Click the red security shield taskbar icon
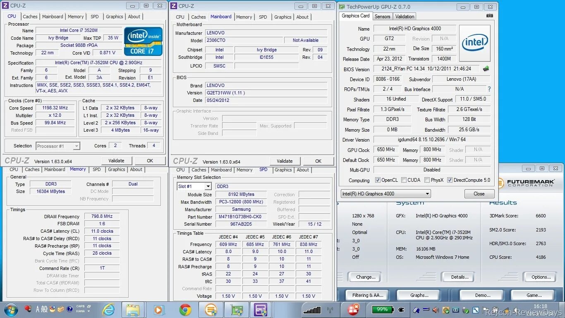 (x=353, y=309)
